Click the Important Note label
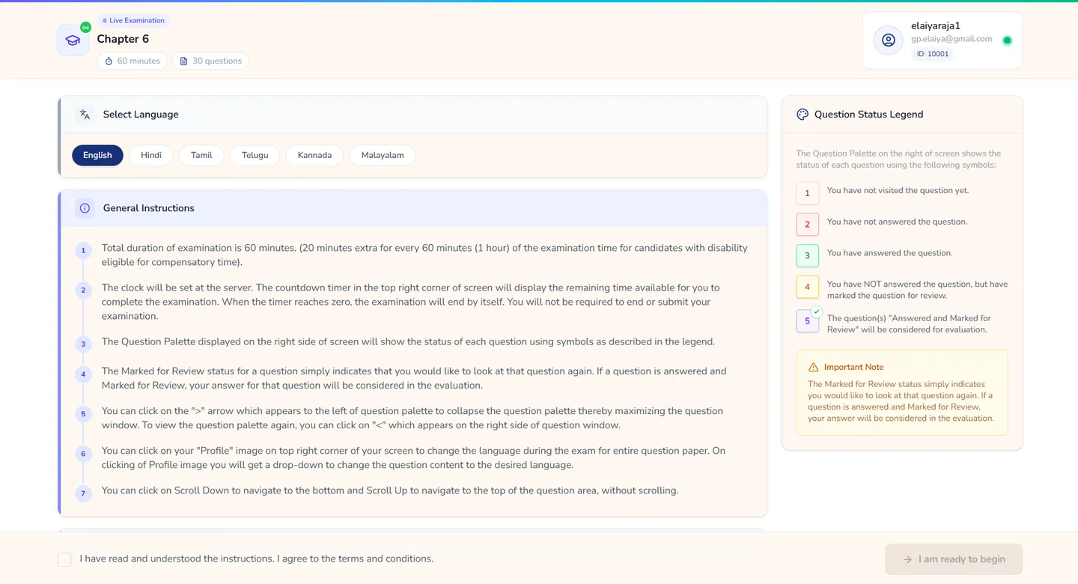Viewport: 1078px width, 584px height. tap(853, 367)
